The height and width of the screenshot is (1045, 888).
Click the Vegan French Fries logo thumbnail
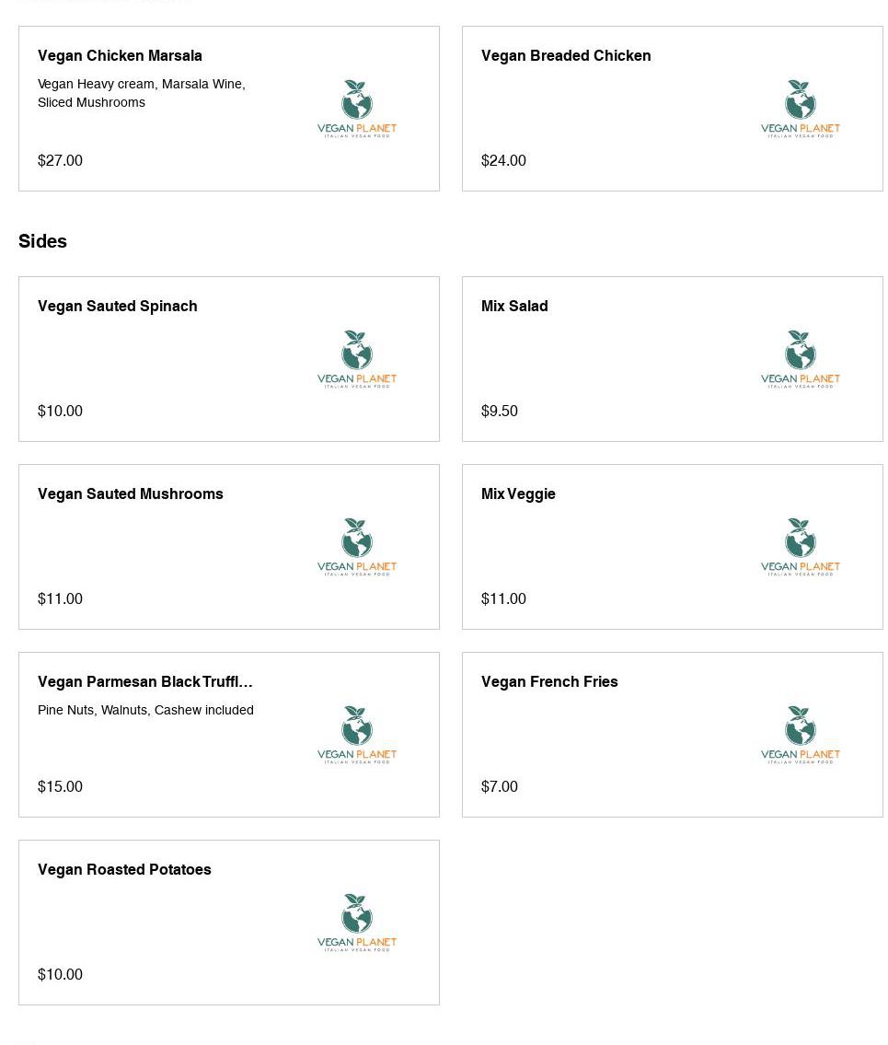pos(801,735)
